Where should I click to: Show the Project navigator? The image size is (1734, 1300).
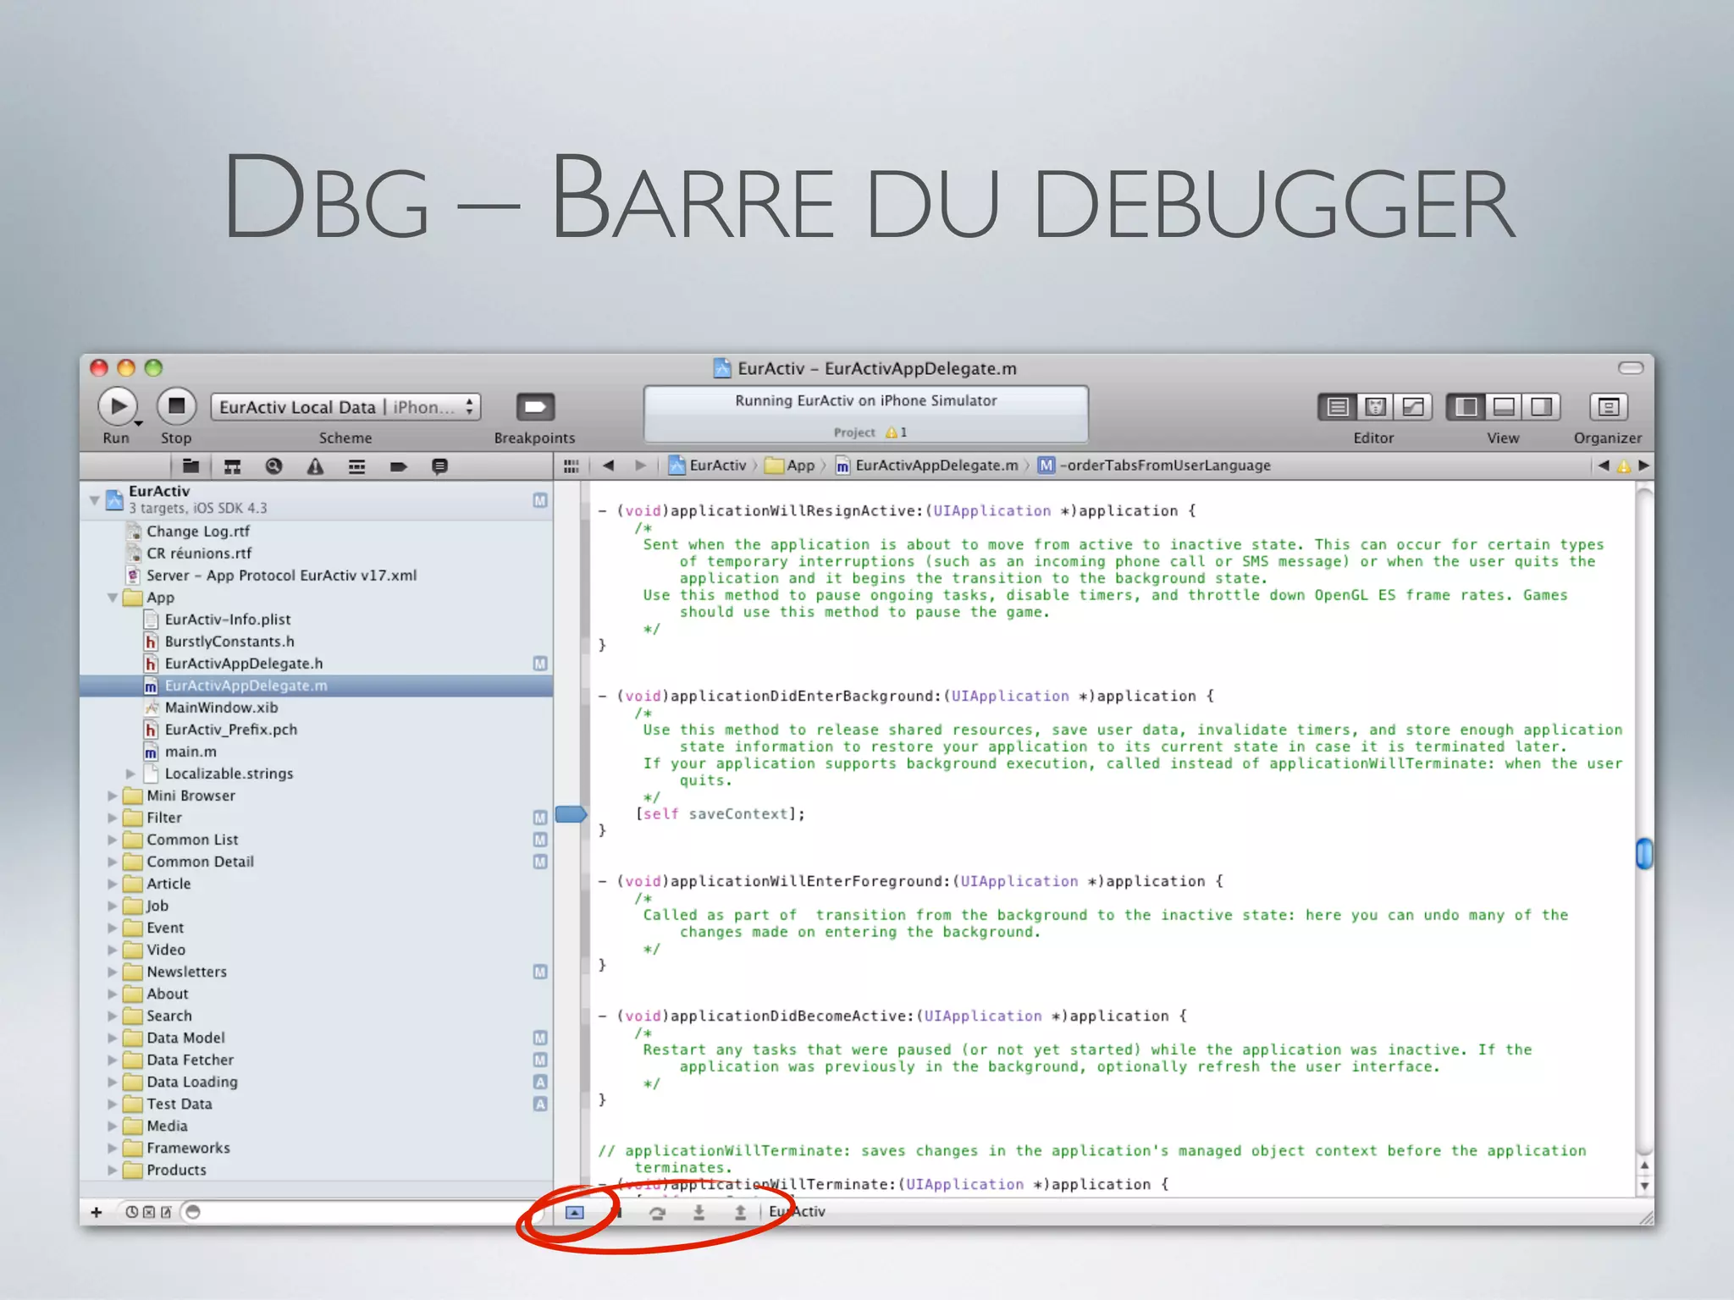pyautogui.click(x=191, y=466)
